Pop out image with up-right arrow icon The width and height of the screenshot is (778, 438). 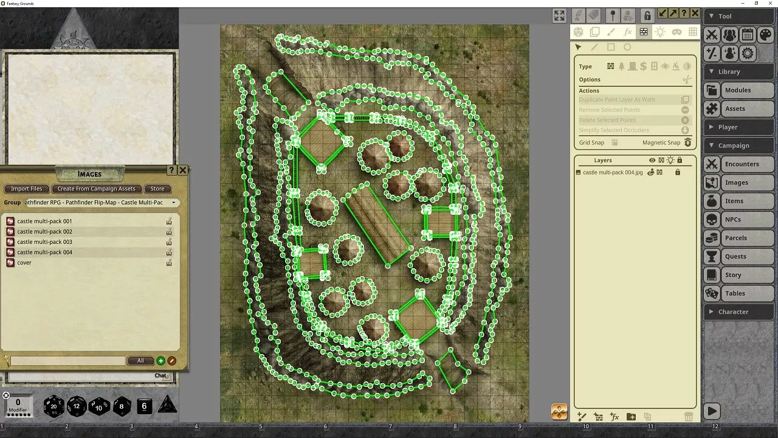point(673,13)
